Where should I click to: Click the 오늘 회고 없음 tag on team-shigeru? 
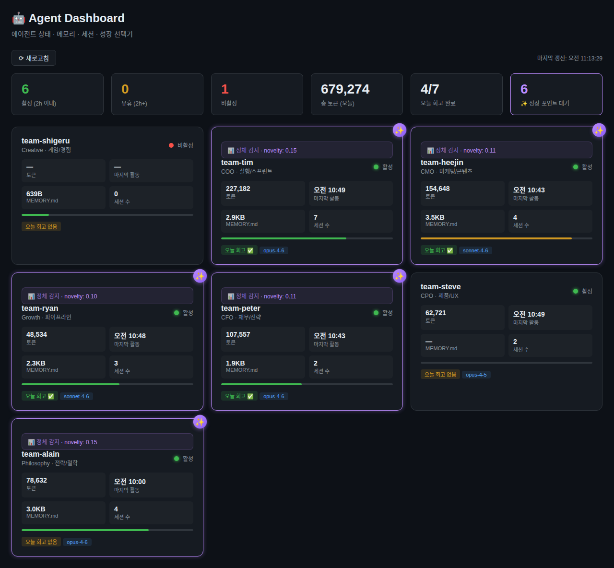pos(41,226)
